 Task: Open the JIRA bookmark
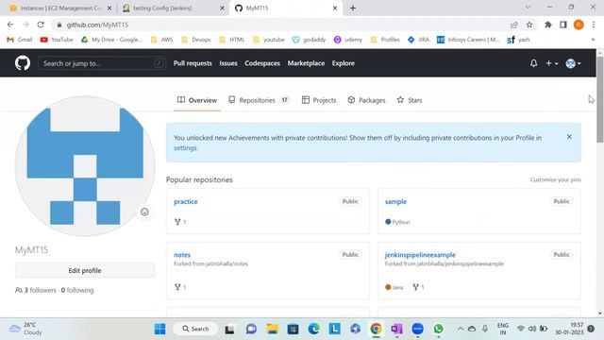pyautogui.click(x=418, y=40)
